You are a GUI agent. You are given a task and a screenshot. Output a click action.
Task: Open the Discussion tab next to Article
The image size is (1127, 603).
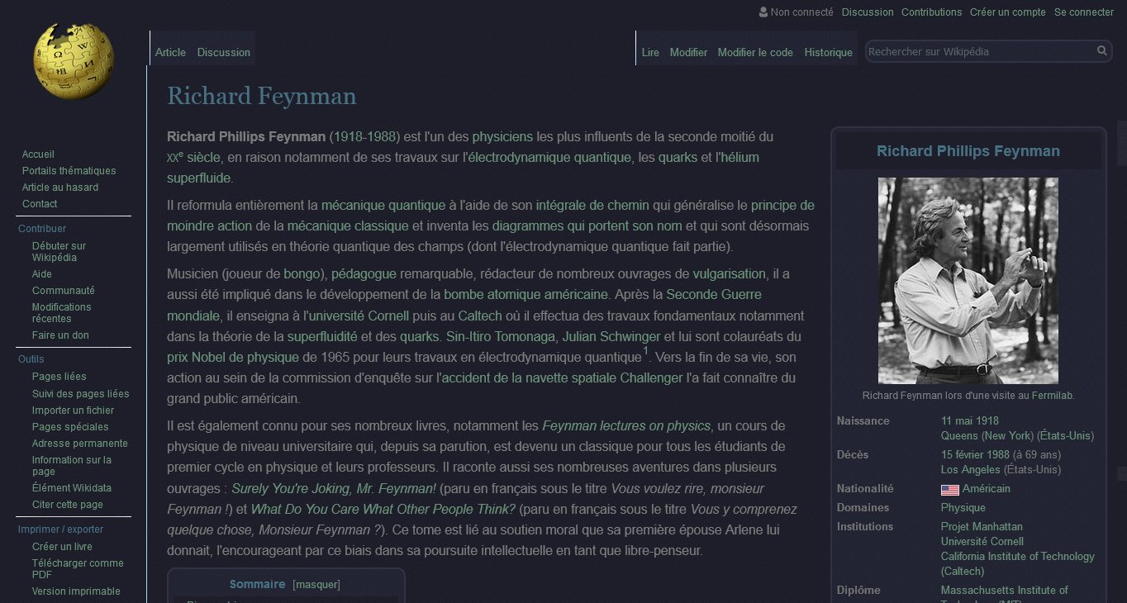(x=223, y=52)
